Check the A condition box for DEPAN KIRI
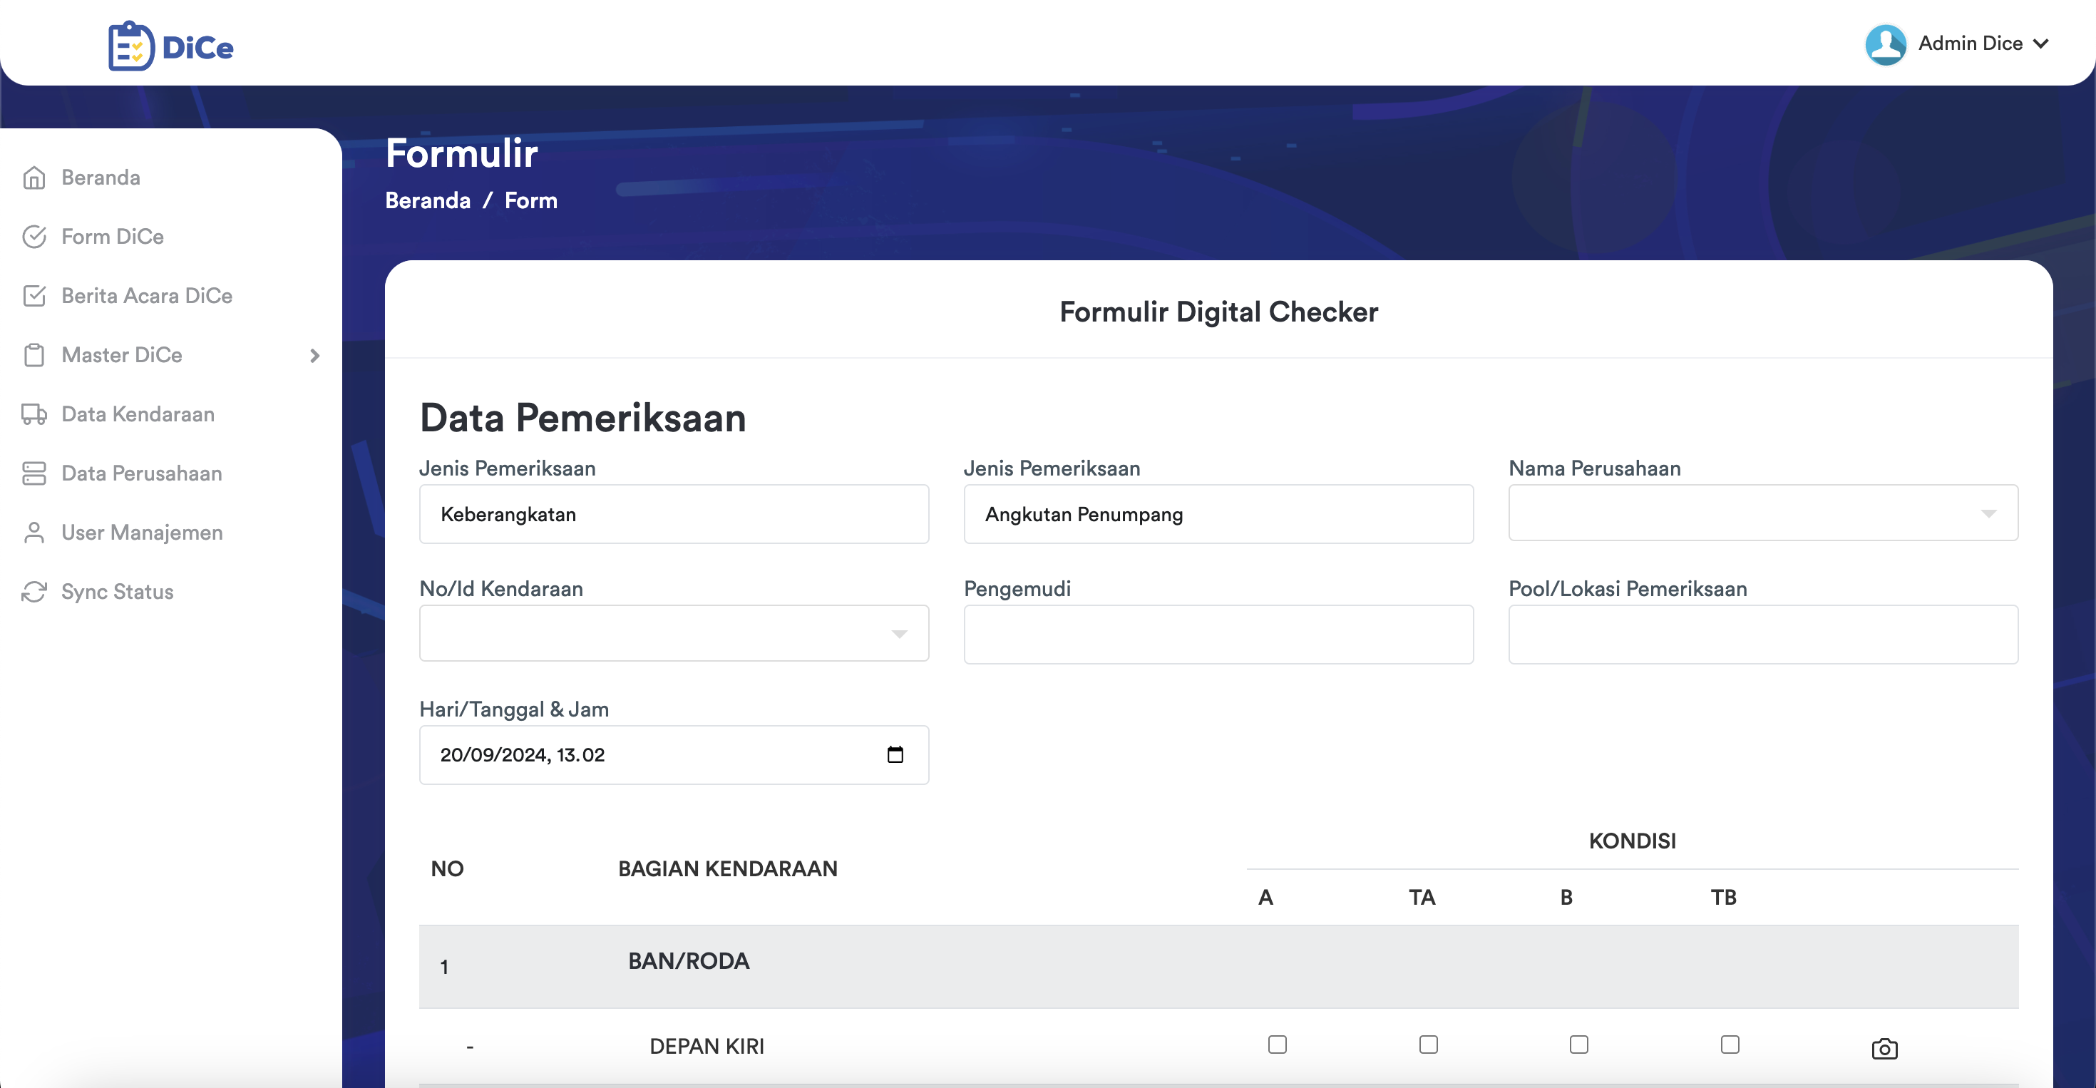Image resolution: width=2096 pixels, height=1088 pixels. click(1277, 1045)
